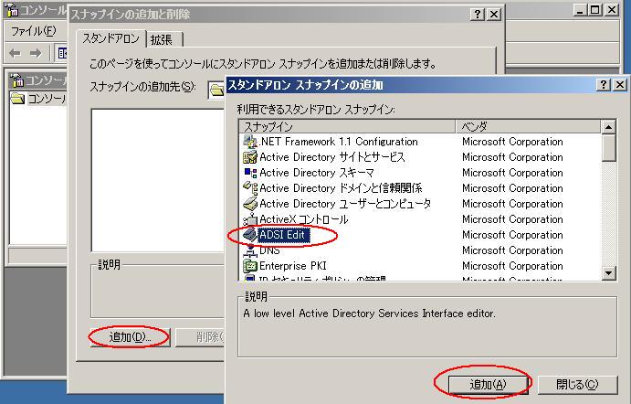Click the snap-in list scroll up arrow
This screenshot has width=631, height=404.
608,127
